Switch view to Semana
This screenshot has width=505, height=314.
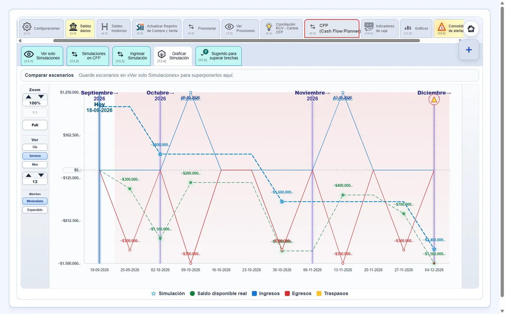(35, 156)
